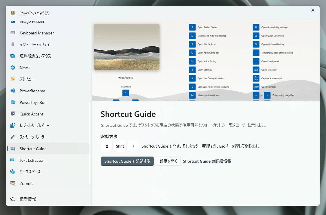Image resolution: width=326 pixels, height=215 pixels.
Task: Open the ZoomIt page
Action: click(x=48, y=183)
